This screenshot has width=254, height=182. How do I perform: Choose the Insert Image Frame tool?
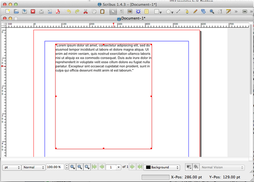pyautogui.click(x=130, y=11)
